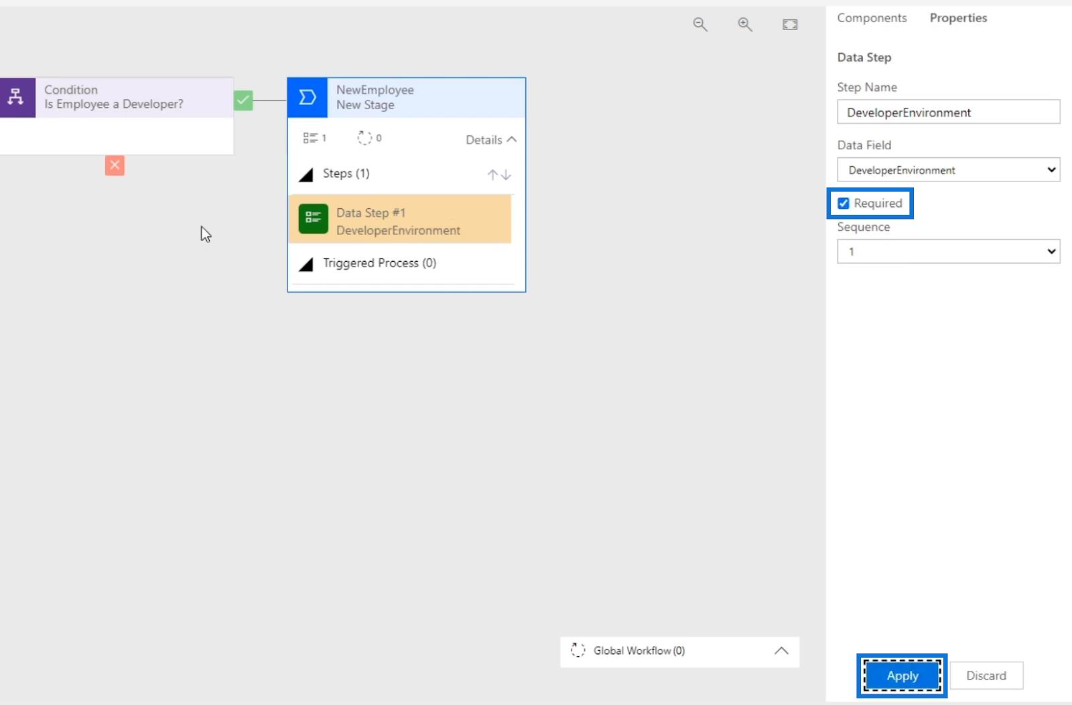Viewport: 1072px width, 705px height.
Task: Select the Data Step #1 DeveloperEnvironment row
Action: [401, 219]
